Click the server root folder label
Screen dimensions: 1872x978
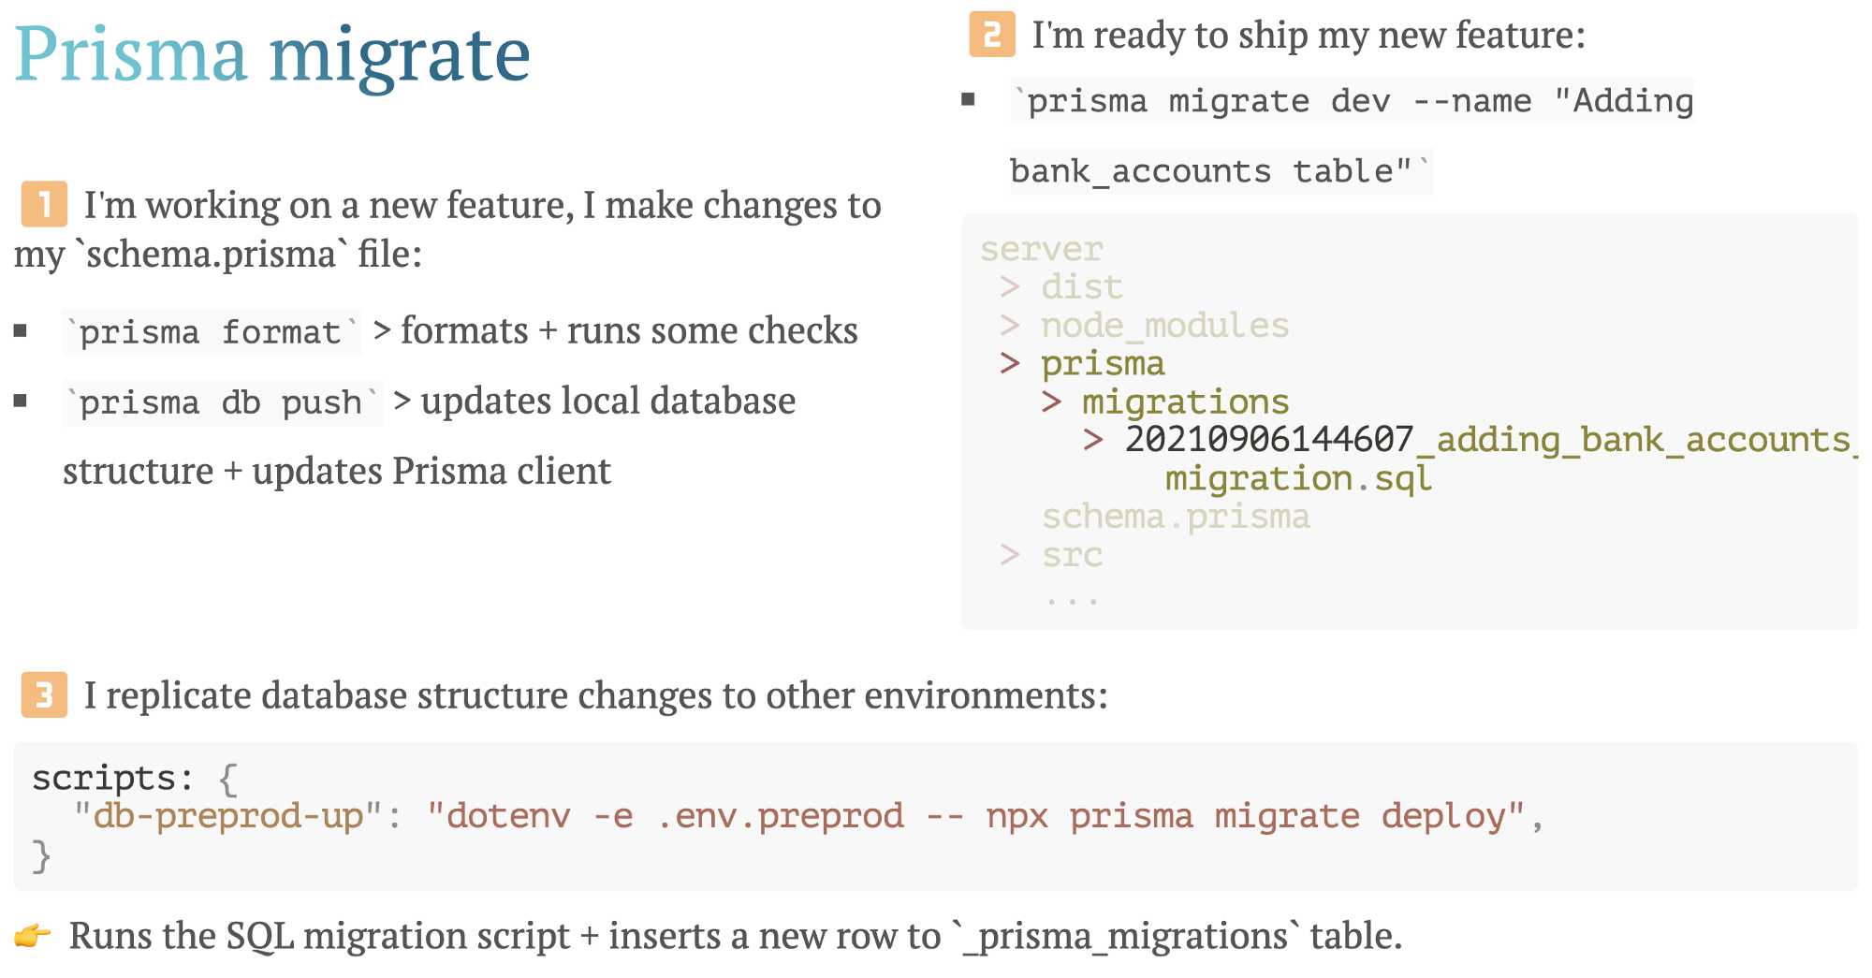coord(1041,249)
